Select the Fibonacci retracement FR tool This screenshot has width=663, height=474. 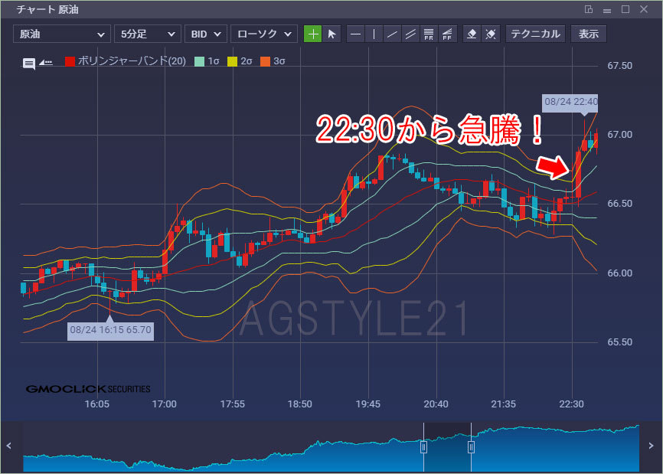(x=428, y=34)
